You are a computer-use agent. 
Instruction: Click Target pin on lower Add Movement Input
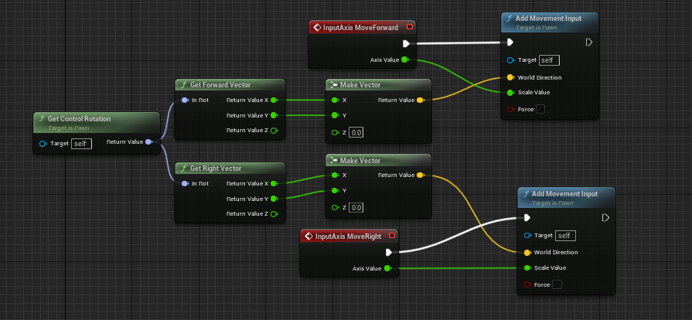(527, 236)
